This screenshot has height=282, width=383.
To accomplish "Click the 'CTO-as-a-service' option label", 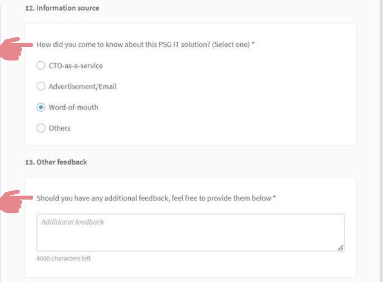I will 76,66.
